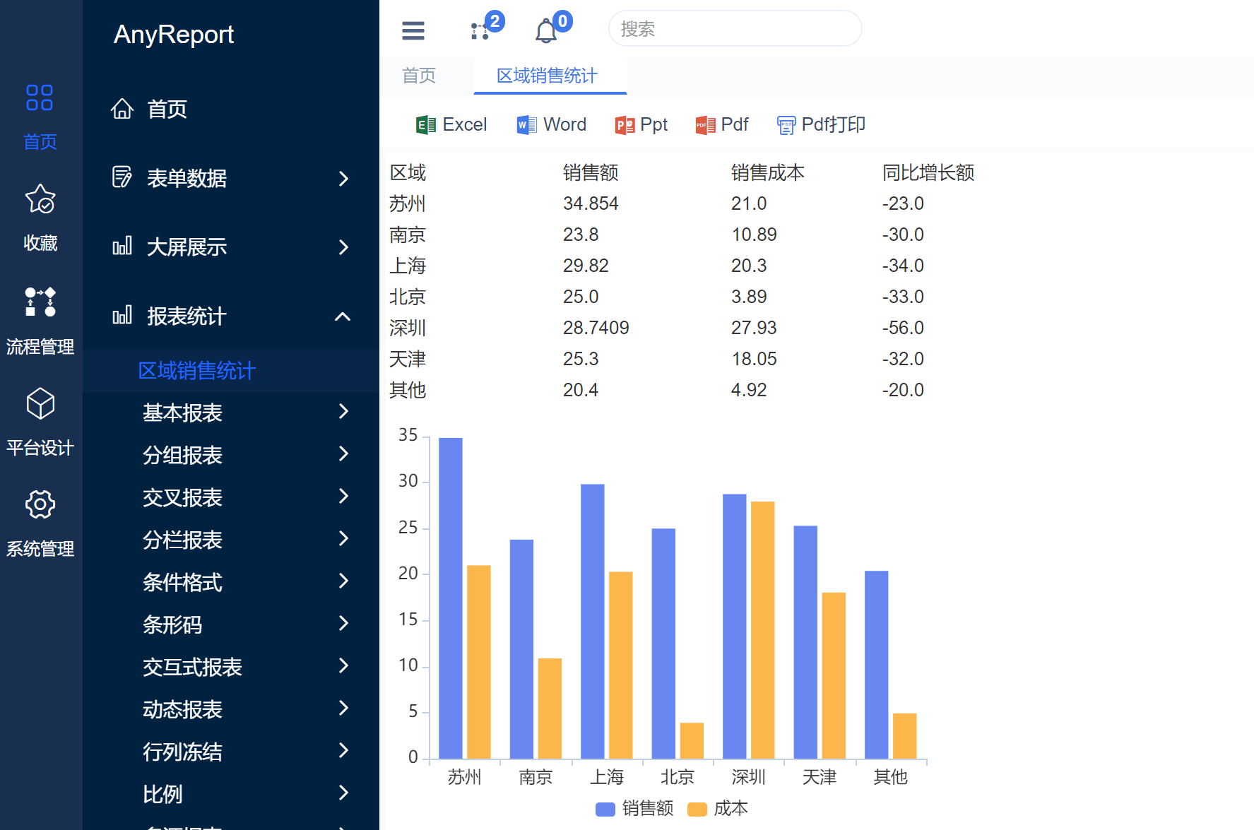Click the Word file icon
Image resolution: width=1254 pixels, height=830 pixels.
coord(526,125)
